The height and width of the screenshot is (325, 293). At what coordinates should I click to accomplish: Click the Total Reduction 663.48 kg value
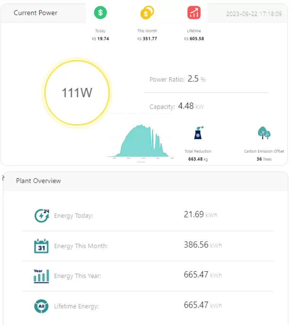[x=198, y=159]
